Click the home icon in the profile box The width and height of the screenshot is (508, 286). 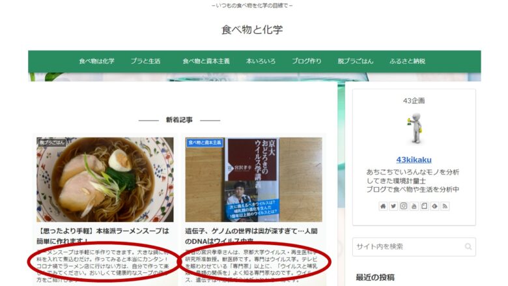[x=383, y=207]
